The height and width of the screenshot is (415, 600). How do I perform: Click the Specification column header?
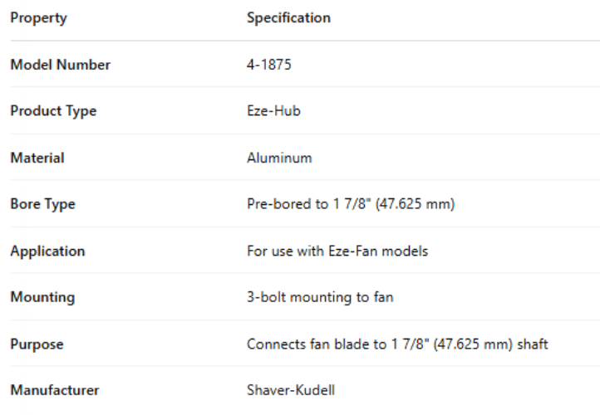pos(288,17)
